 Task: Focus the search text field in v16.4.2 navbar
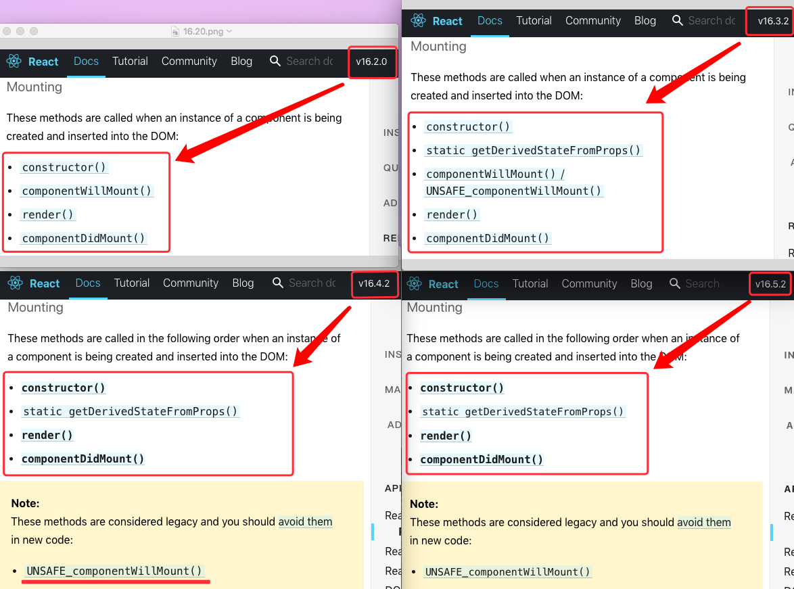coord(312,283)
